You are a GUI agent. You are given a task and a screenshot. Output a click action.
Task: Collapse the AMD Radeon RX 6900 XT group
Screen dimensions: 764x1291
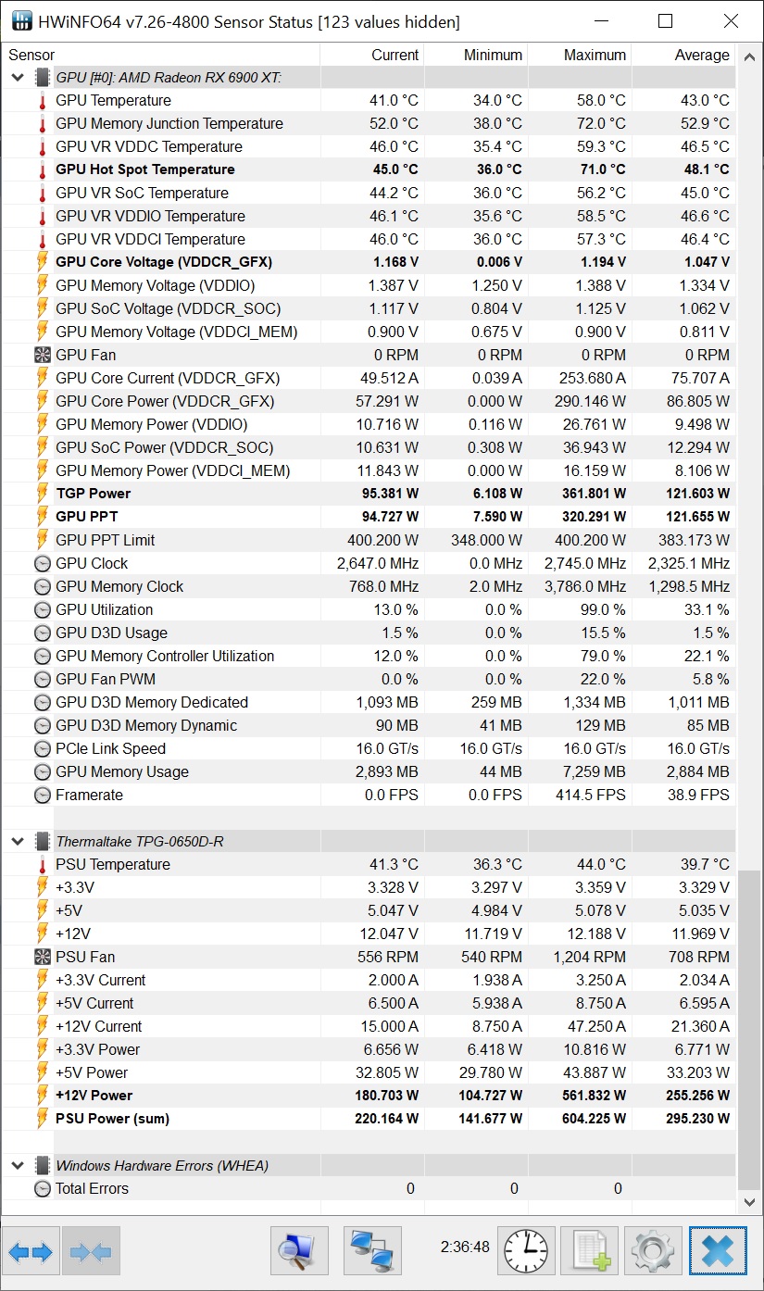click(x=17, y=78)
